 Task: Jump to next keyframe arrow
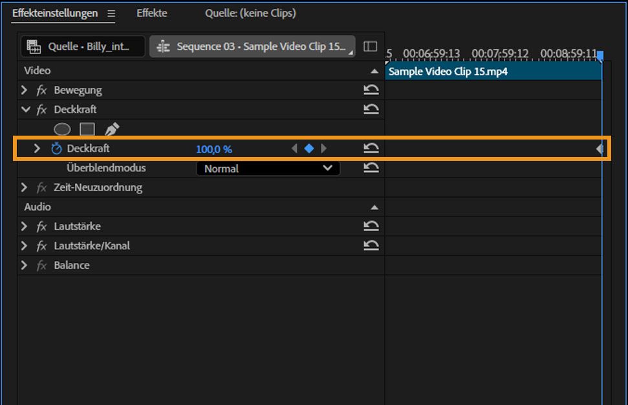click(x=323, y=148)
